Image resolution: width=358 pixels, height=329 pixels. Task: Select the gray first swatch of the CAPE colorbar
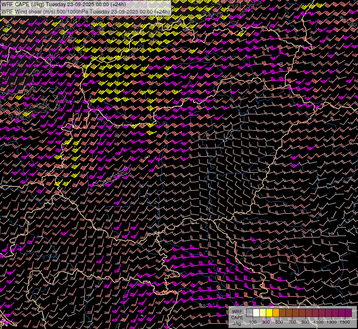point(249,313)
